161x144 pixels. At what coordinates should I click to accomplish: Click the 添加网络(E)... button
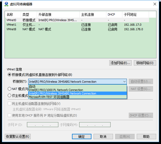120,63
